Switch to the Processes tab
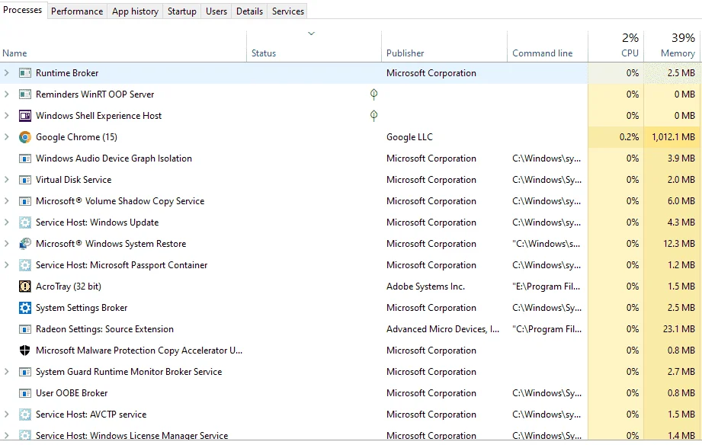This screenshot has height=445, width=702. 23,10
